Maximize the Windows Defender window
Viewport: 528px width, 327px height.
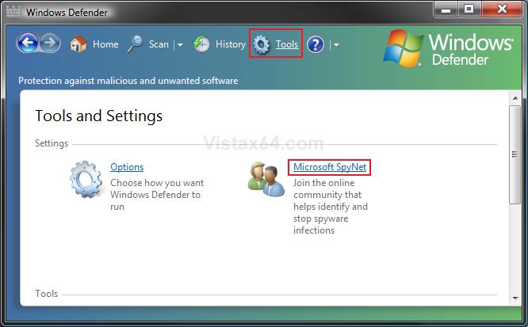[469, 10]
